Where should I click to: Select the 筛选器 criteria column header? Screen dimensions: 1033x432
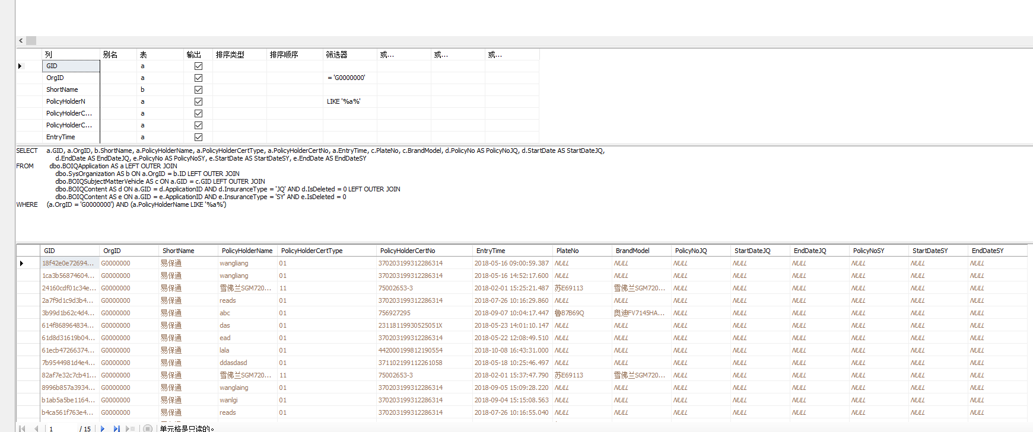pos(349,55)
